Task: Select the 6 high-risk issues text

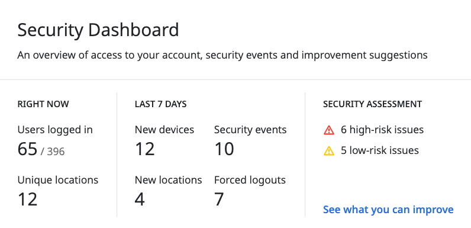Action: click(382, 130)
